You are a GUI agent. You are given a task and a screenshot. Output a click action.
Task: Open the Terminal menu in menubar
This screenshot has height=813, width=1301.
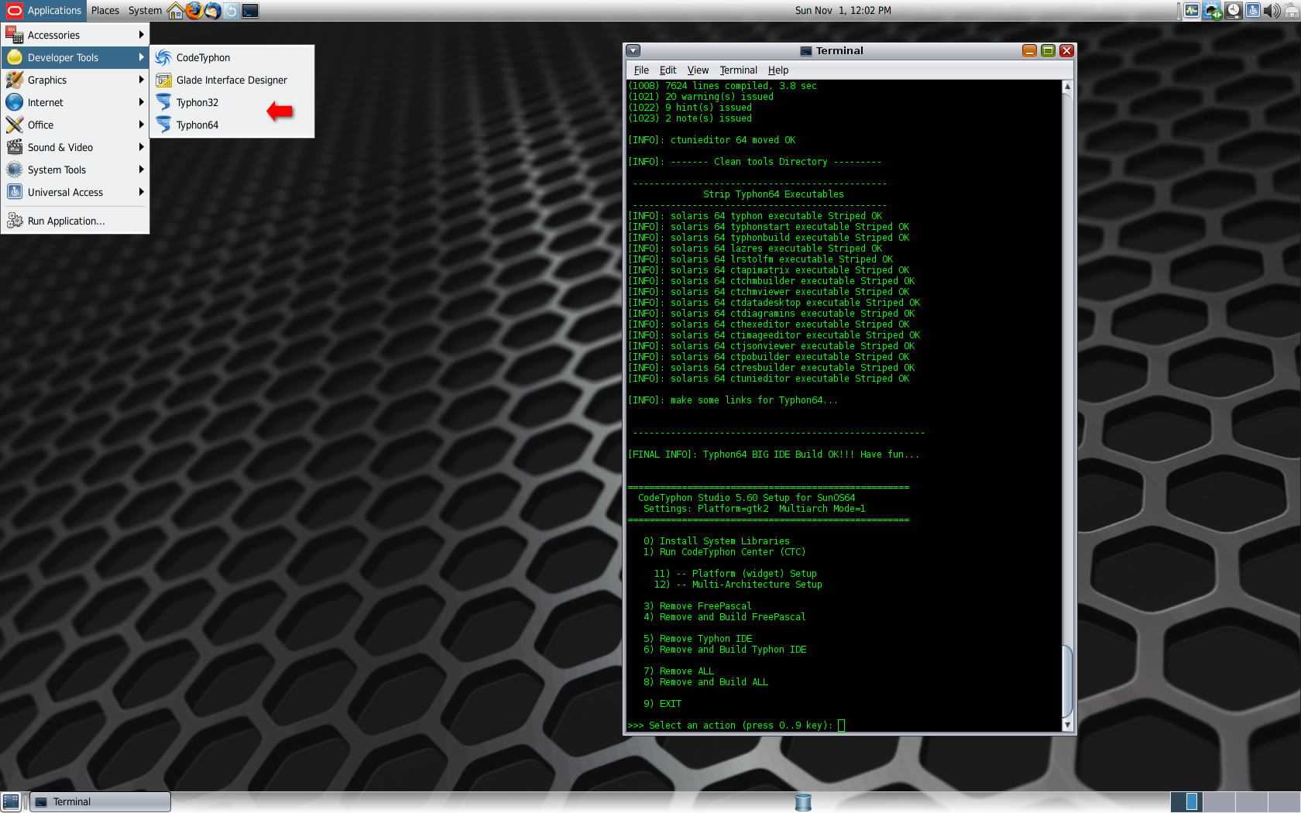[738, 70]
